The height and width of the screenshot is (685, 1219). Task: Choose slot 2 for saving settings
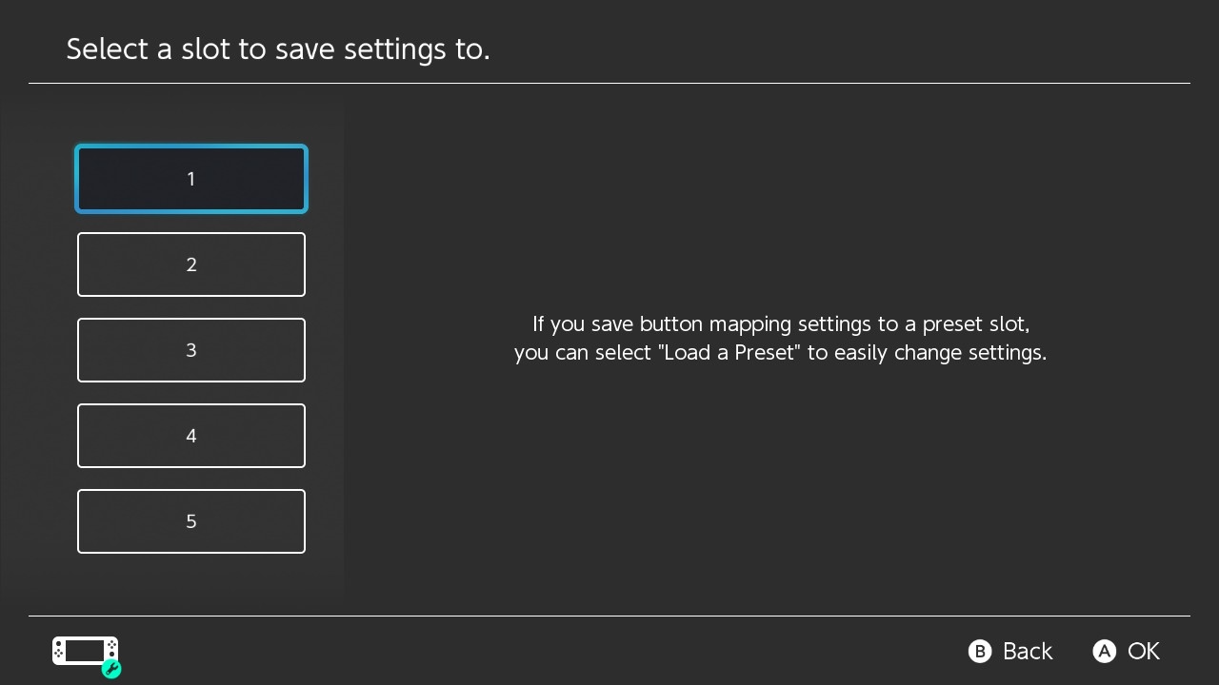[191, 264]
